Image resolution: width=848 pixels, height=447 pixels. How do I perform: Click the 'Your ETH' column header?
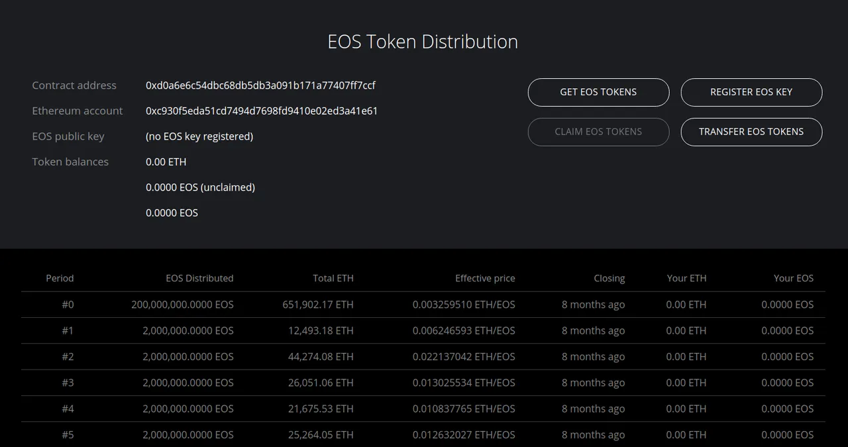[x=686, y=278]
